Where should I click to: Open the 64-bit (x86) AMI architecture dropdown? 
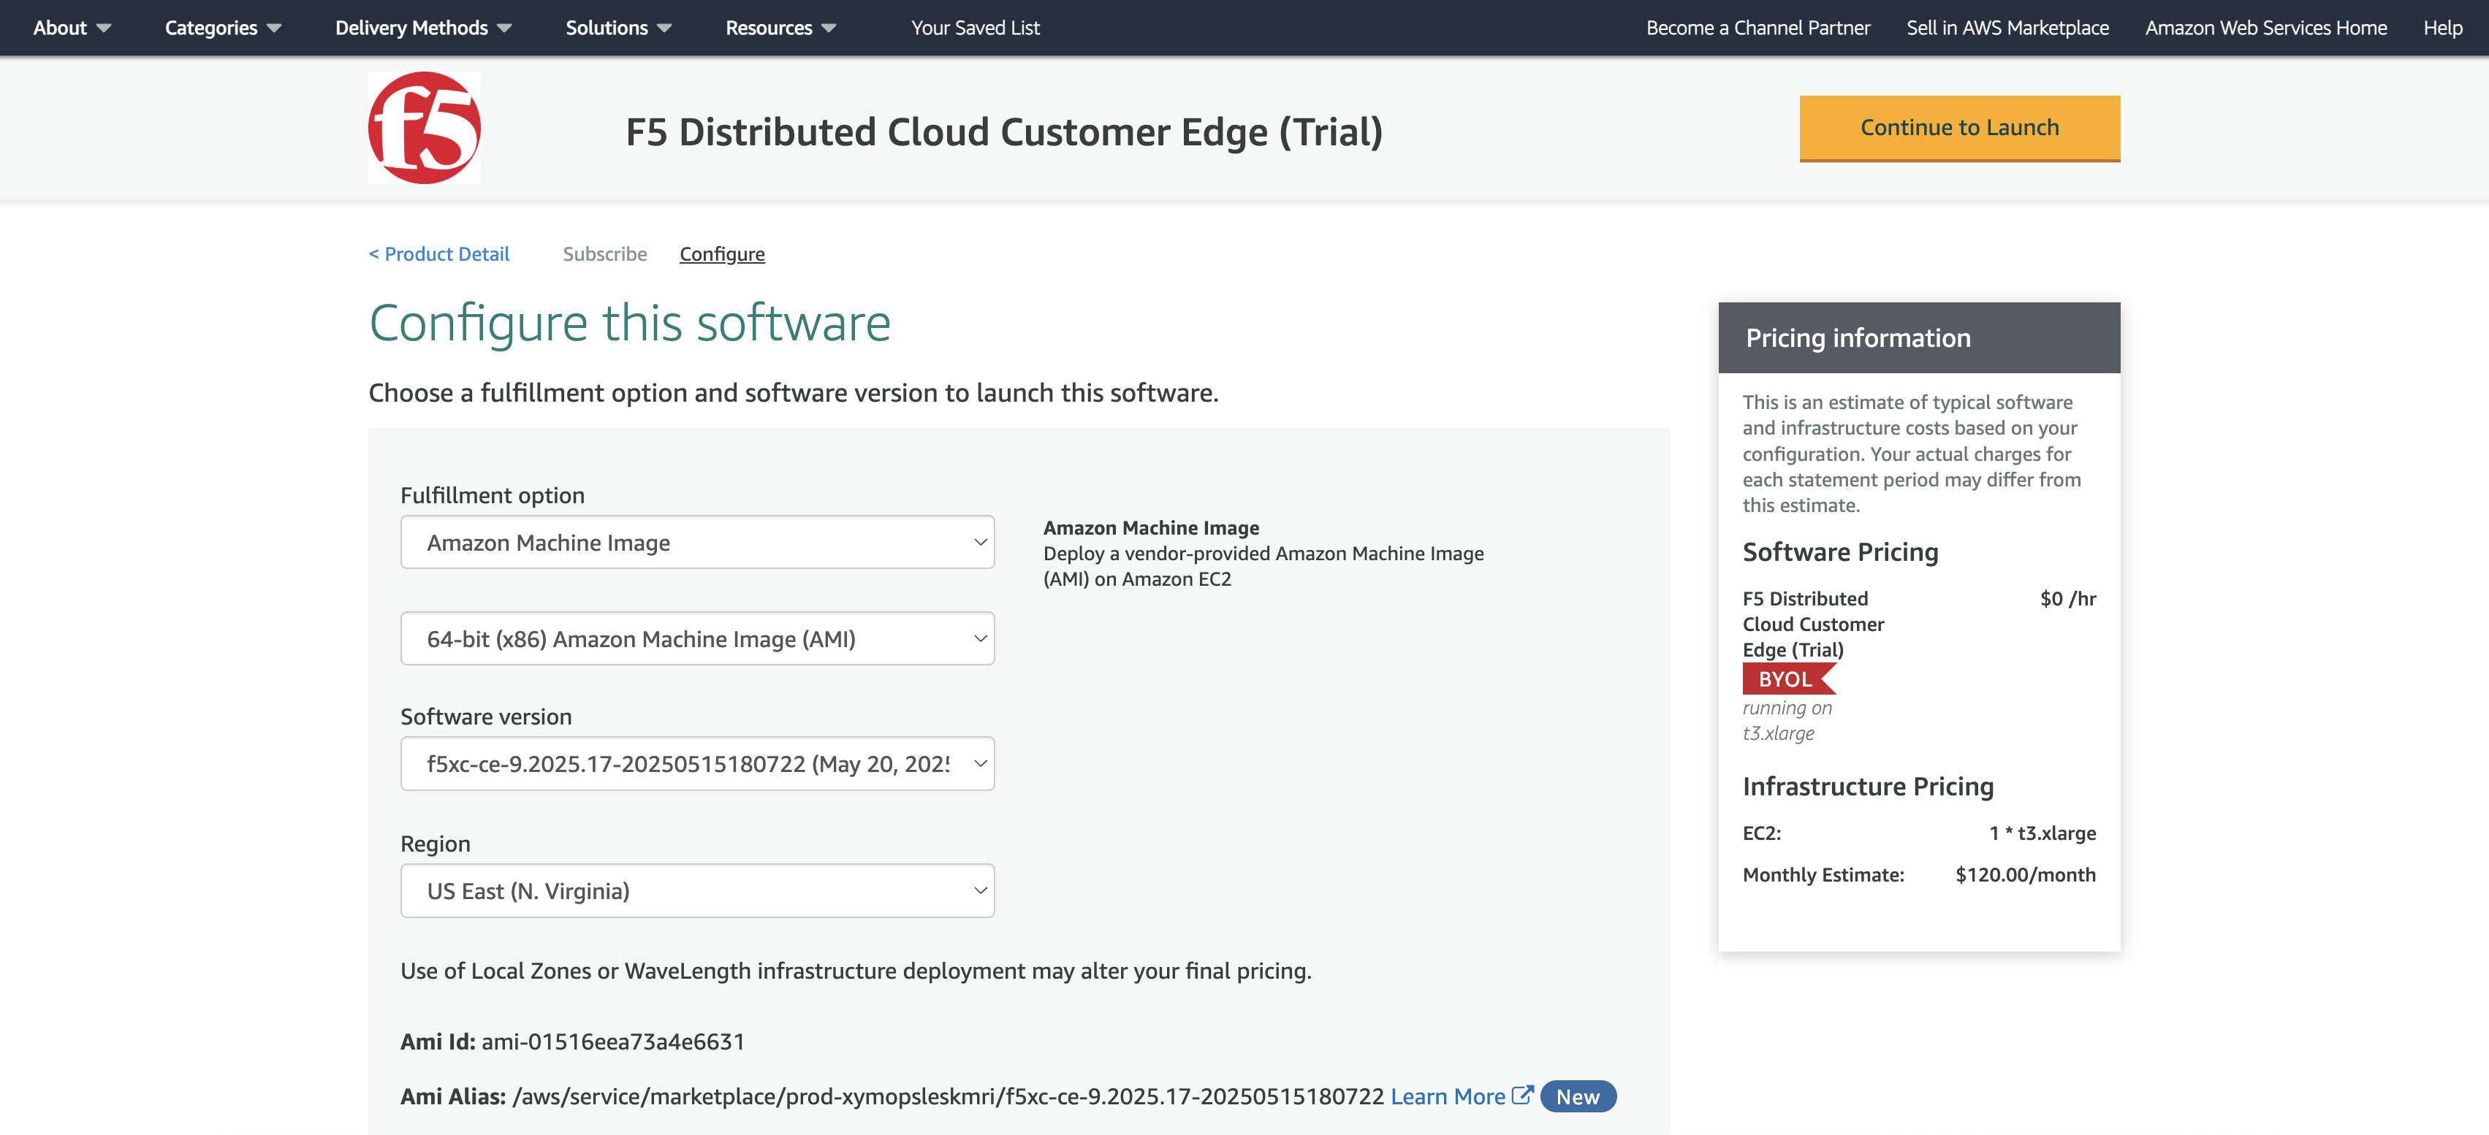(x=696, y=638)
